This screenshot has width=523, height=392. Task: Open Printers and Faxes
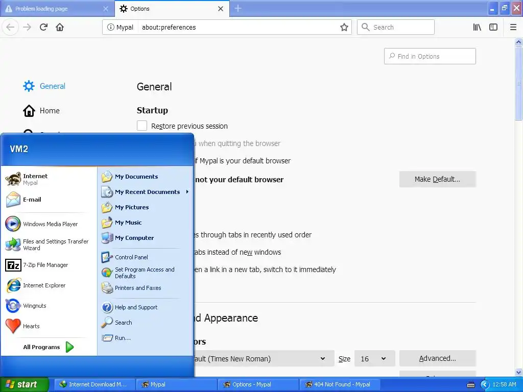point(146,288)
